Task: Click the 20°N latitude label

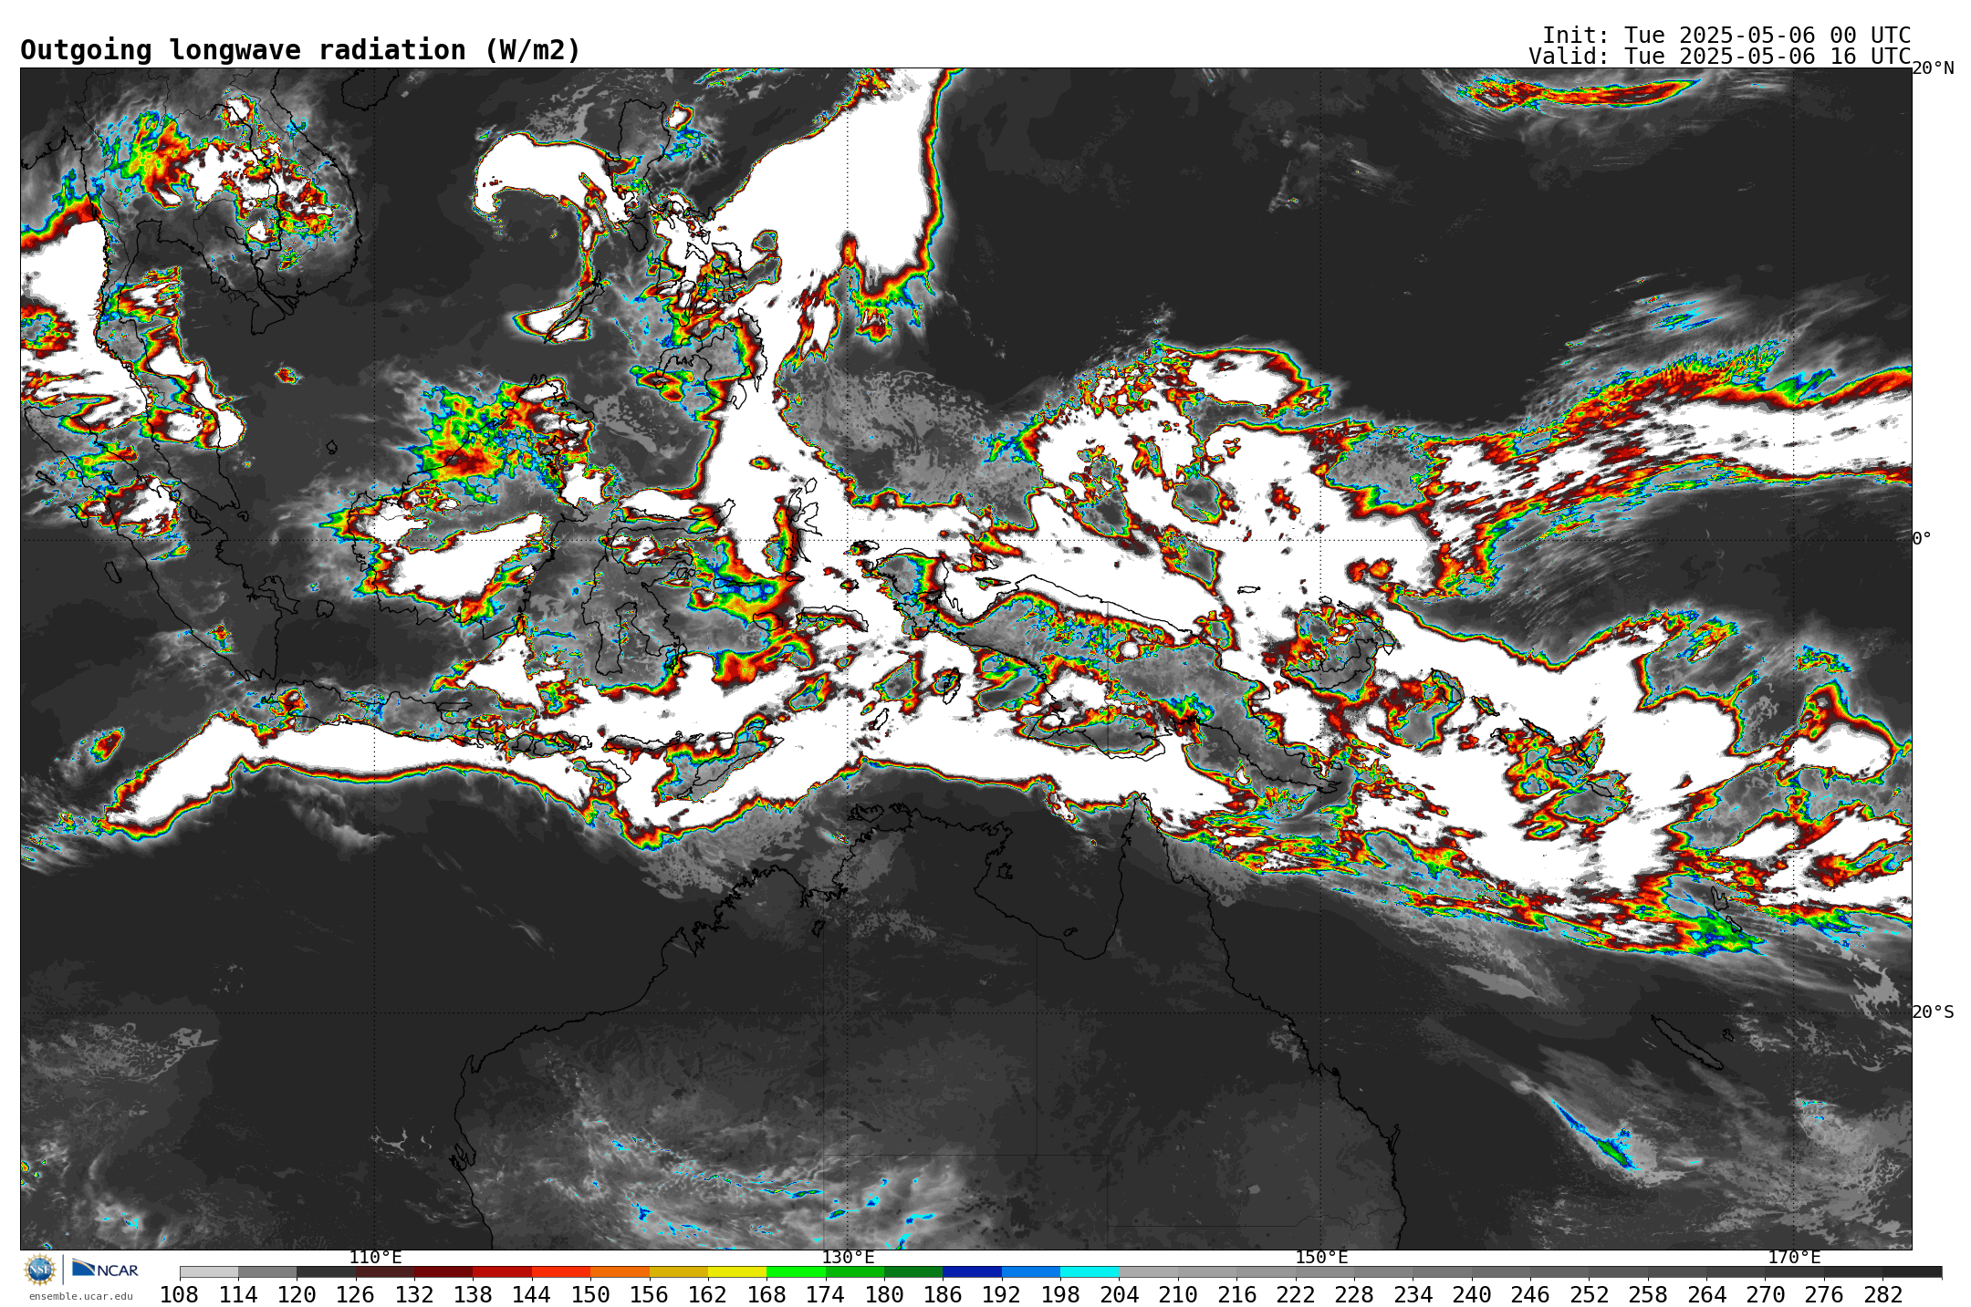Action: coord(1933,68)
